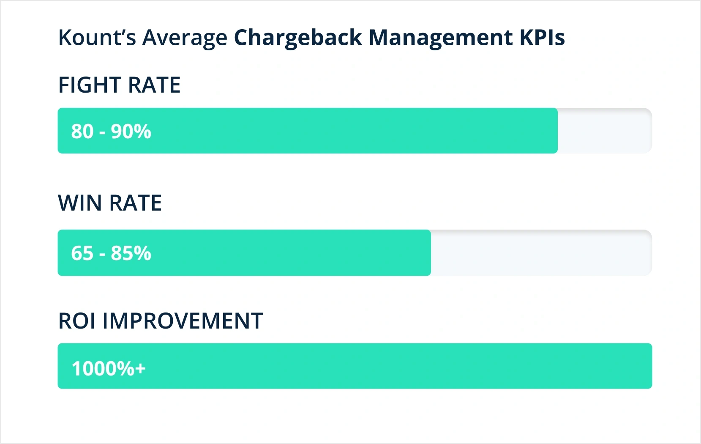701x444 pixels.
Task: Click the right end of the ROI Improvement bar
Action: (646, 366)
